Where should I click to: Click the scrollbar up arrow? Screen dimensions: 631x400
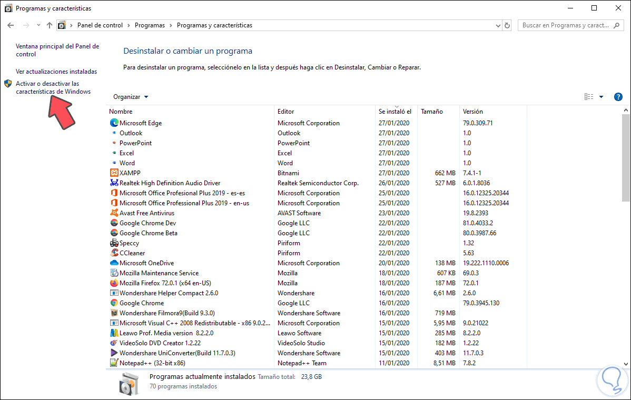pos(626,110)
